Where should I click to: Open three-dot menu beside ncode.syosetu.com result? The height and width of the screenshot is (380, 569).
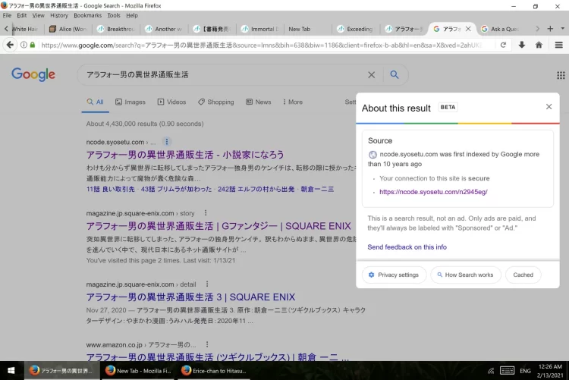point(167,142)
